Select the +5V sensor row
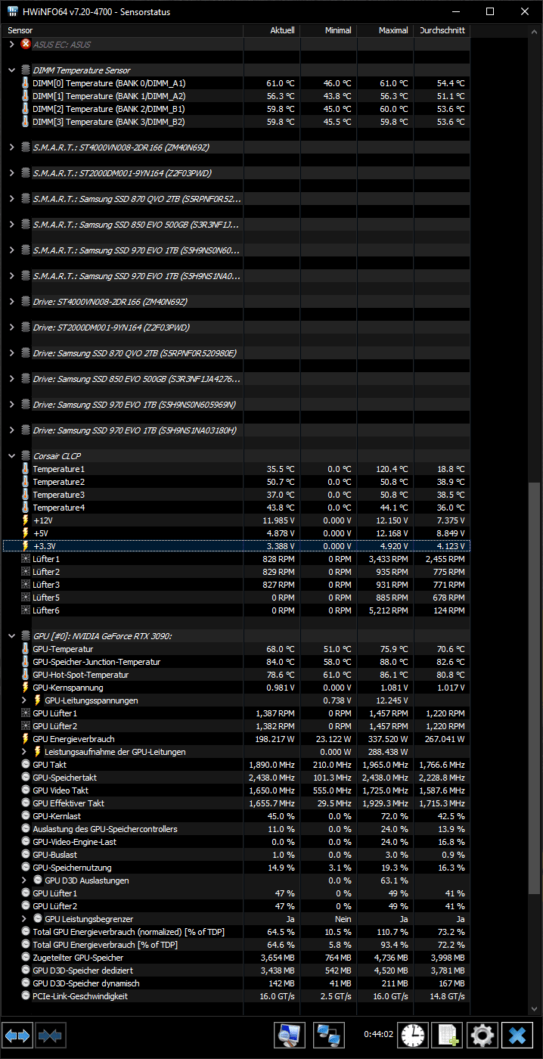543x1059 pixels. tap(236, 533)
